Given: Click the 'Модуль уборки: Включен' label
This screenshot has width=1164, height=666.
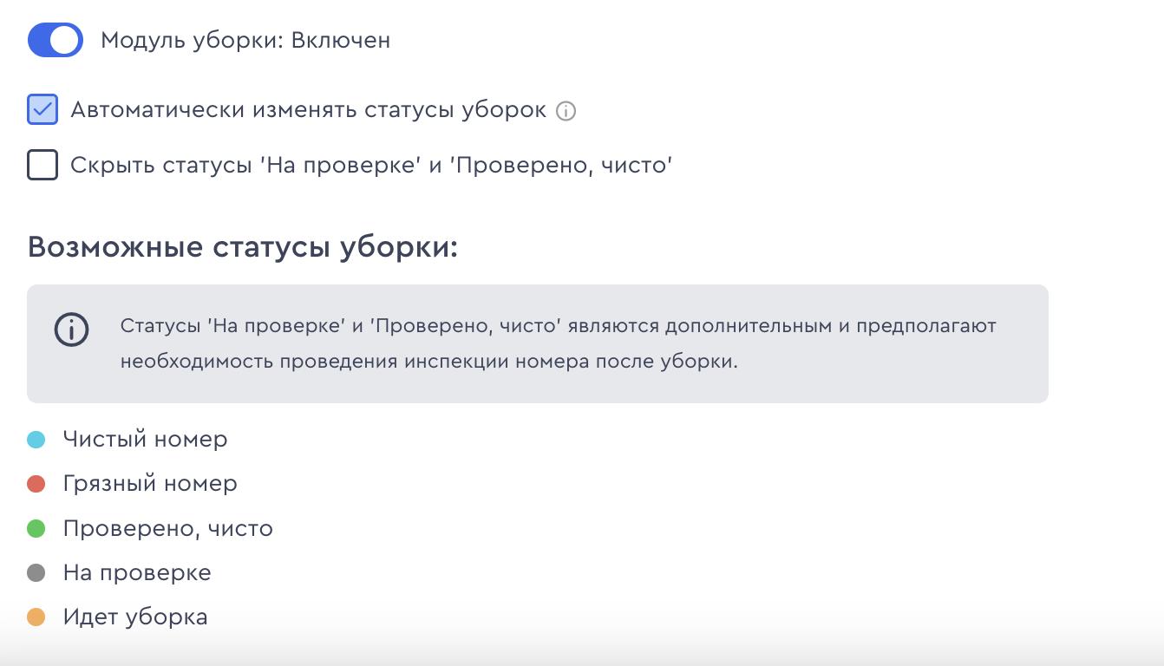Looking at the screenshot, I should (x=245, y=40).
